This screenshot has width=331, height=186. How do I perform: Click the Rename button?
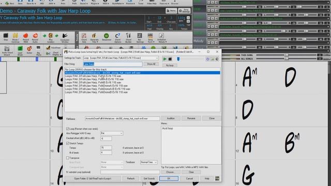tap(191, 118)
